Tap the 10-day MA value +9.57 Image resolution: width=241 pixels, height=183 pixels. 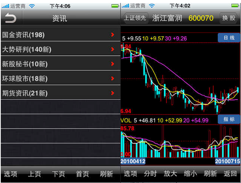[157, 39]
